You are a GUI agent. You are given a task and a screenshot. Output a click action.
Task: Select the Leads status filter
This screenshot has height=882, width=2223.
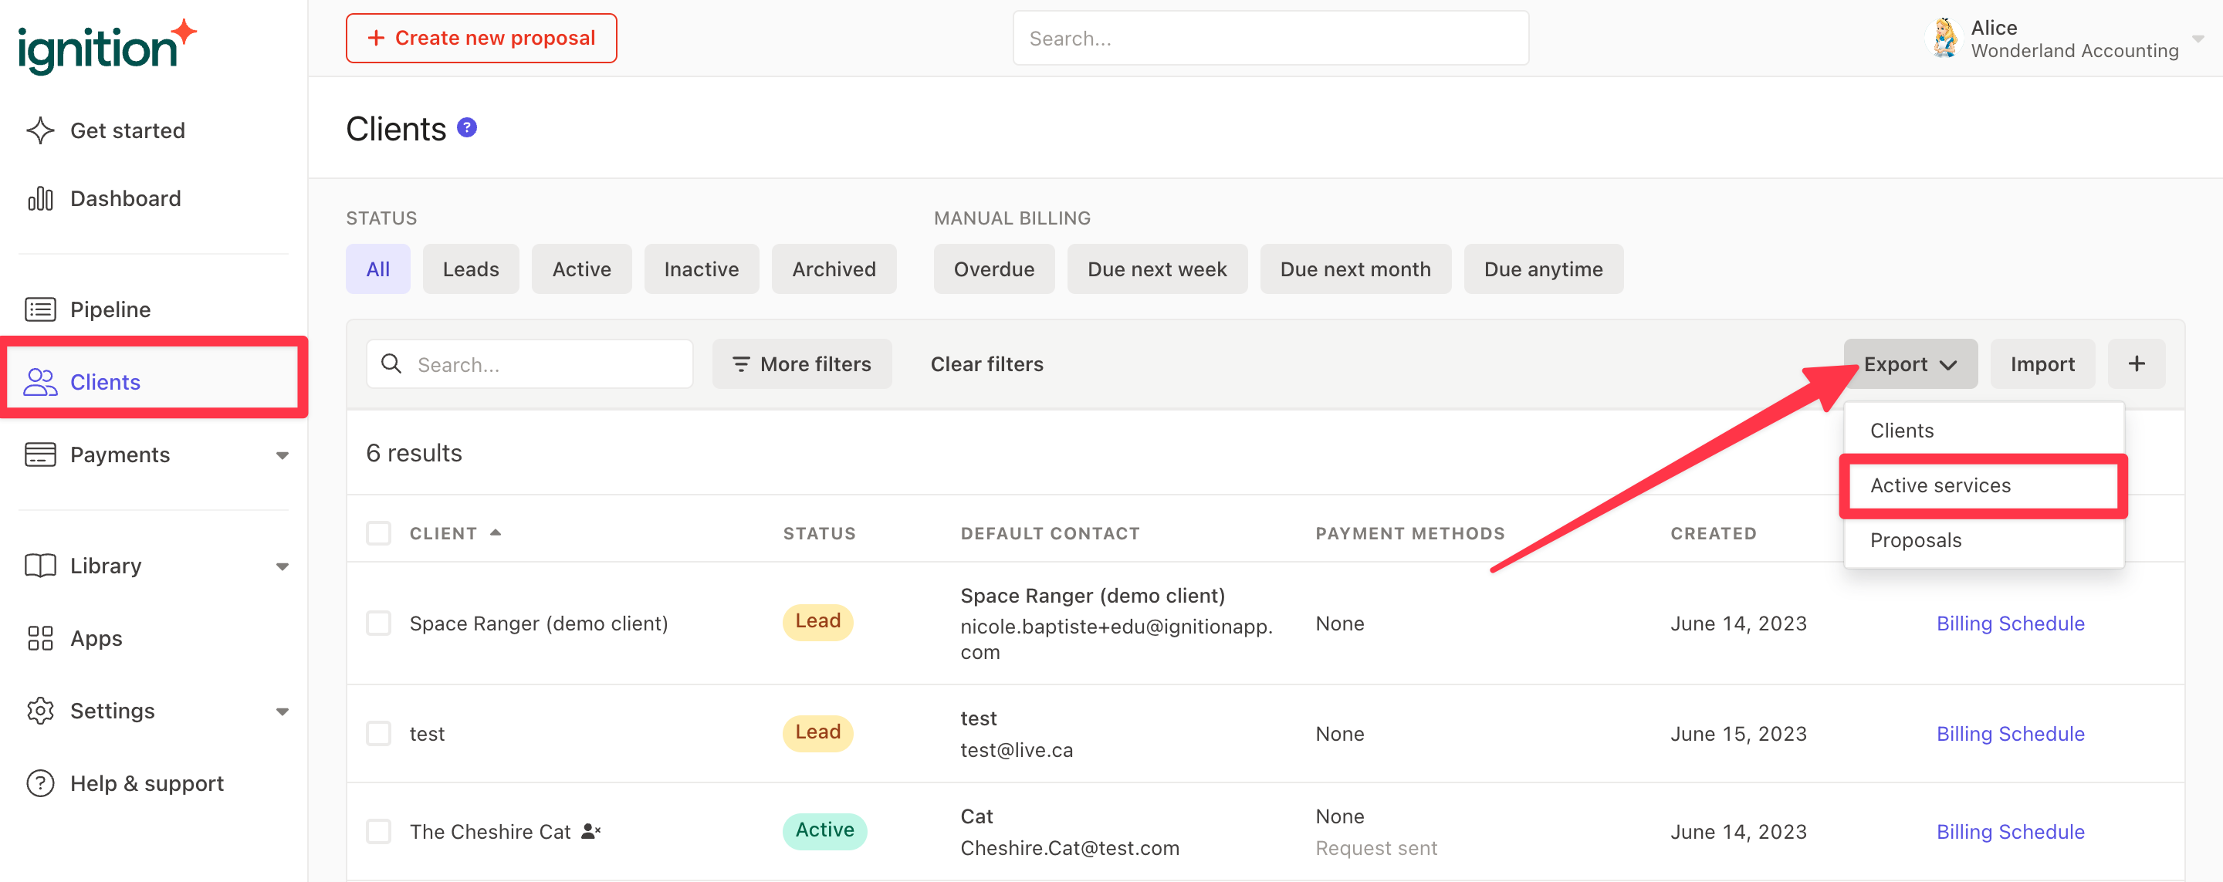pos(470,269)
